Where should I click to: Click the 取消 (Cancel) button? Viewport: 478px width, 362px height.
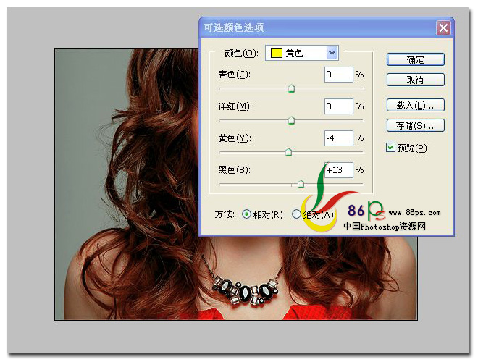click(x=415, y=80)
